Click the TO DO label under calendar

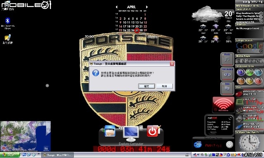pos(89,37)
